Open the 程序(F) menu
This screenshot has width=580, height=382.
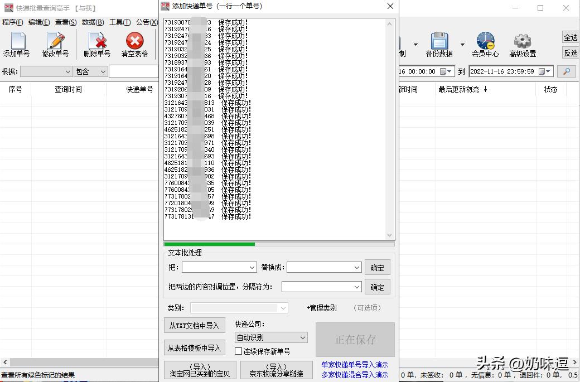click(x=12, y=22)
